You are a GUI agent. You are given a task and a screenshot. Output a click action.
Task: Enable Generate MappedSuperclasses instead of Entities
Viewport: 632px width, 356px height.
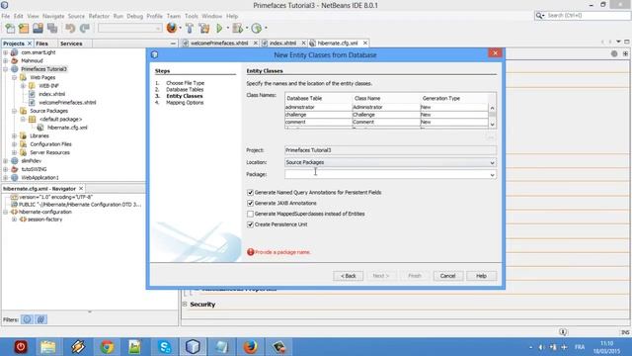tap(250, 214)
